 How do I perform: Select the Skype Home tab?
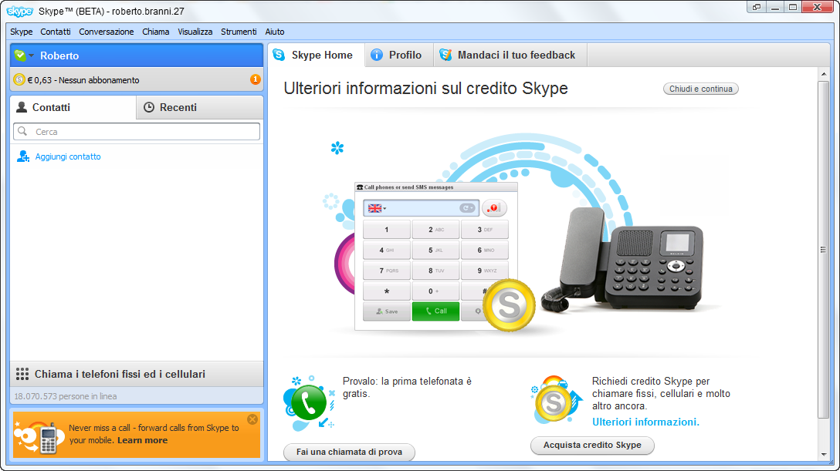click(x=316, y=55)
